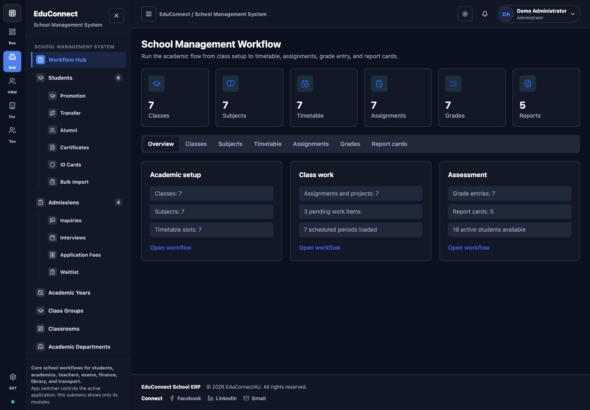Click the Reports card document icon
The image size is (590, 410).
[528, 84]
